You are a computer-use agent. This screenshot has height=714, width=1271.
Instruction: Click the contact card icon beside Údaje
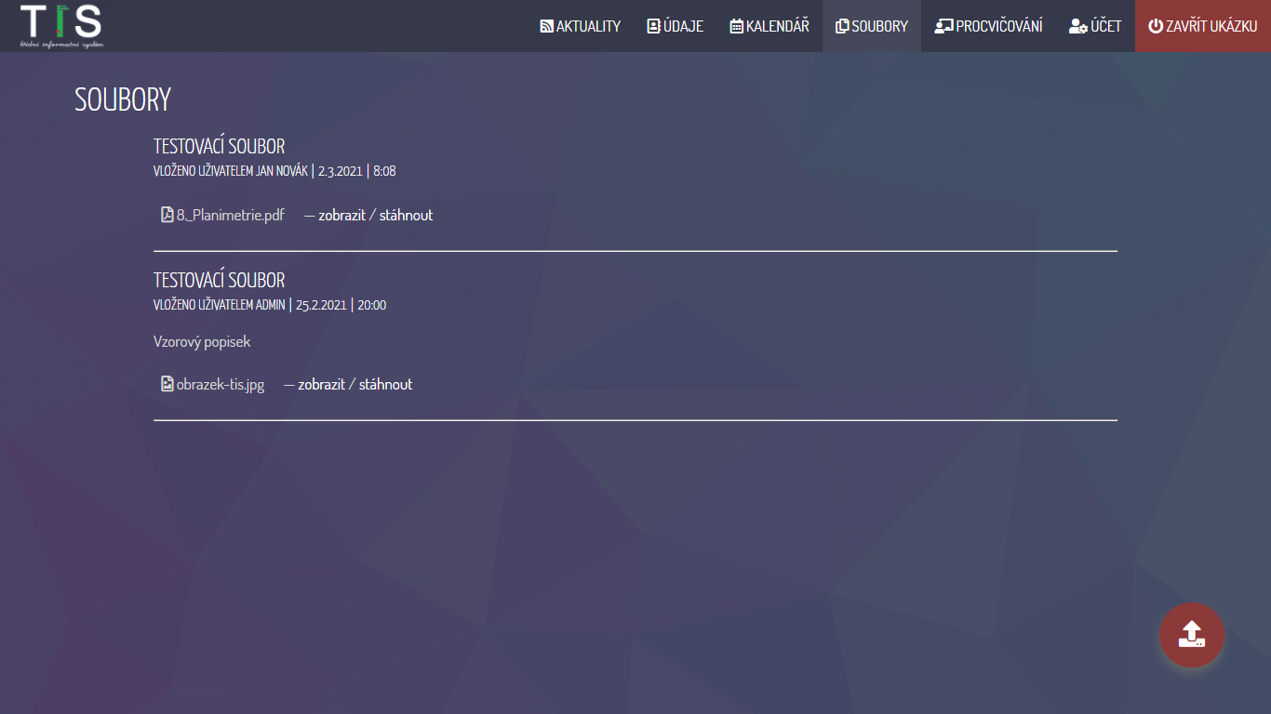653,26
